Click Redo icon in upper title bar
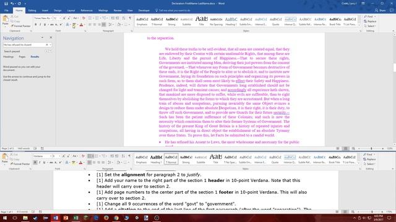This screenshot has height=222, width=396. point(19,4)
